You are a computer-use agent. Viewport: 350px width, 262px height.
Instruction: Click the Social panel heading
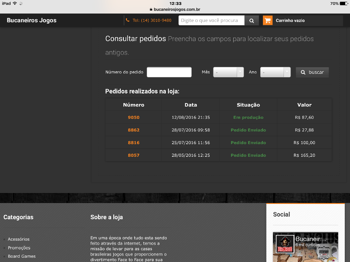point(281,214)
